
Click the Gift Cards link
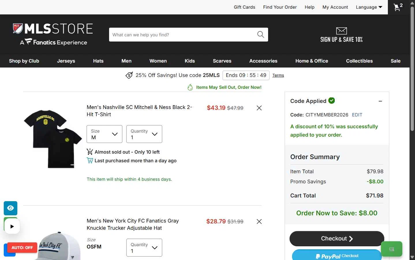coord(244,7)
